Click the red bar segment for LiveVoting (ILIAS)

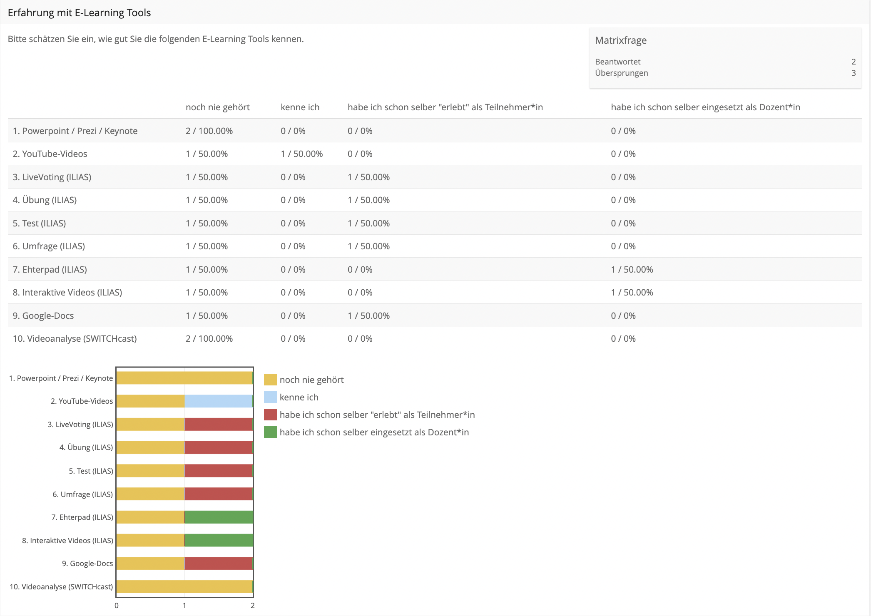pyautogui.click(x=218, y=425)
